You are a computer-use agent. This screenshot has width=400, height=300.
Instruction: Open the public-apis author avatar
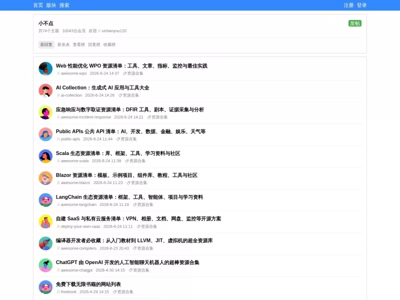[x=45, y=134]
